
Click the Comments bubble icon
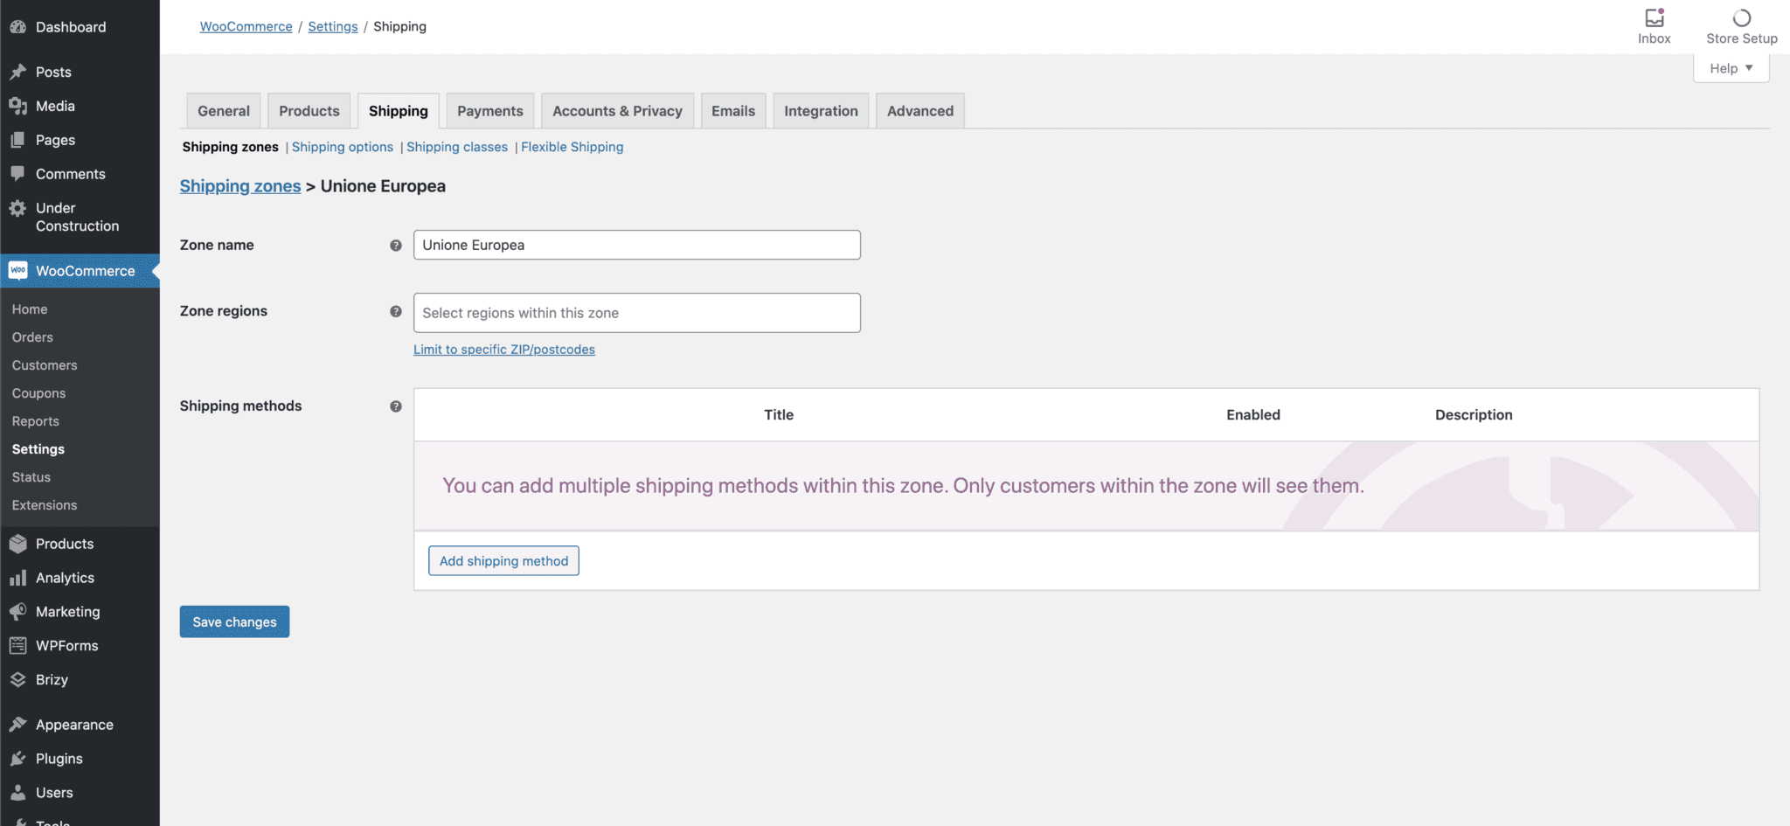click(17, 174)
